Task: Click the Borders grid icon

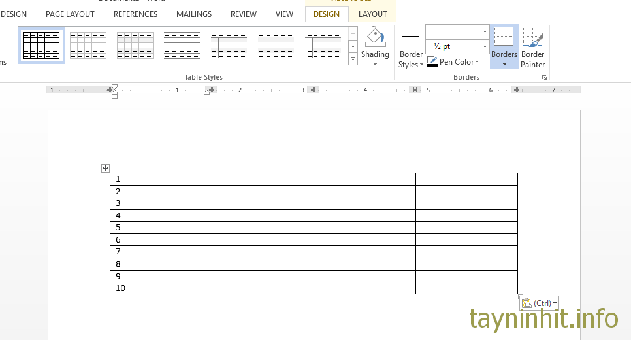Action: pos(504,38)
